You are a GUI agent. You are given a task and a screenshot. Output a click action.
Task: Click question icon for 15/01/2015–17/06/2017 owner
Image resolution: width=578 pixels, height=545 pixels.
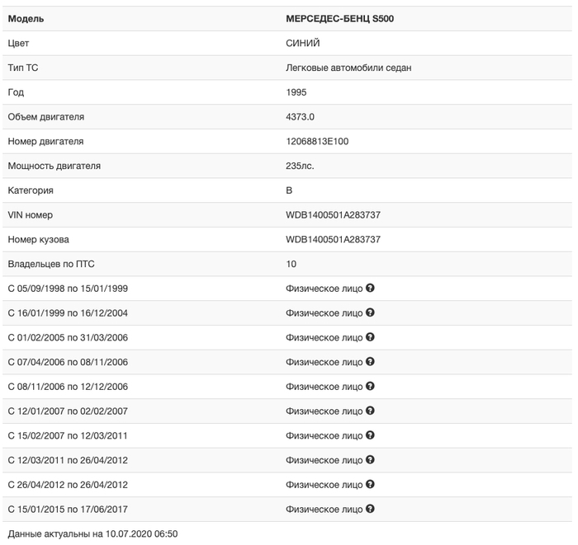click(371, 510)
